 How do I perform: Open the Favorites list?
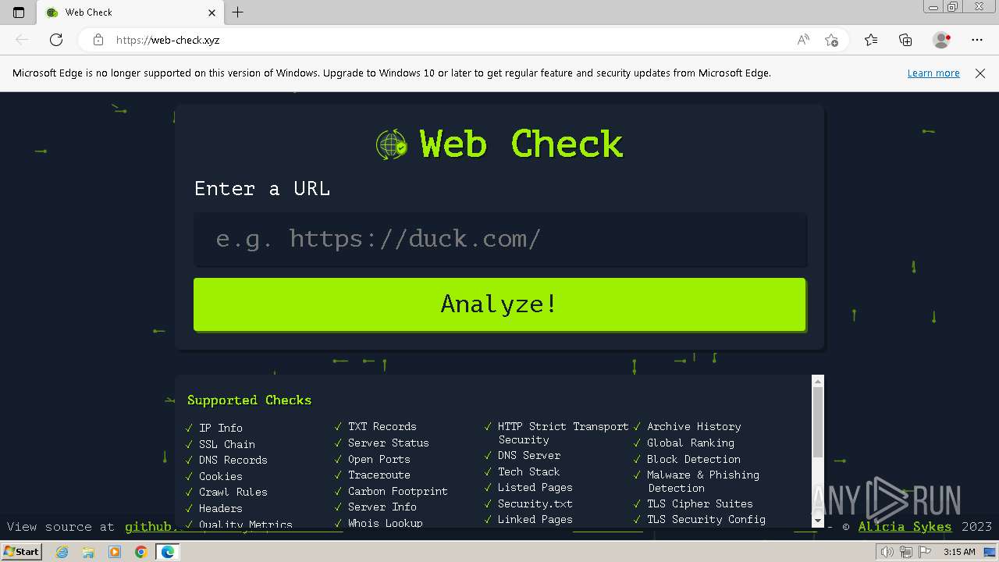point(871,40)
